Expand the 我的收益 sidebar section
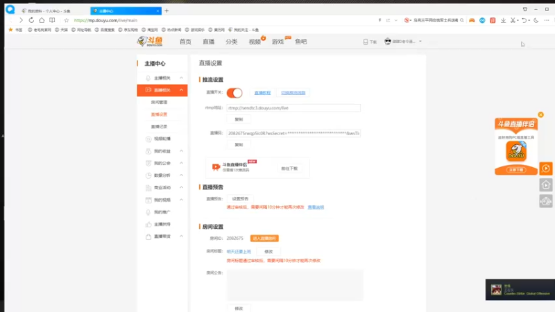555x312 pixels. [x=181, y=151]
